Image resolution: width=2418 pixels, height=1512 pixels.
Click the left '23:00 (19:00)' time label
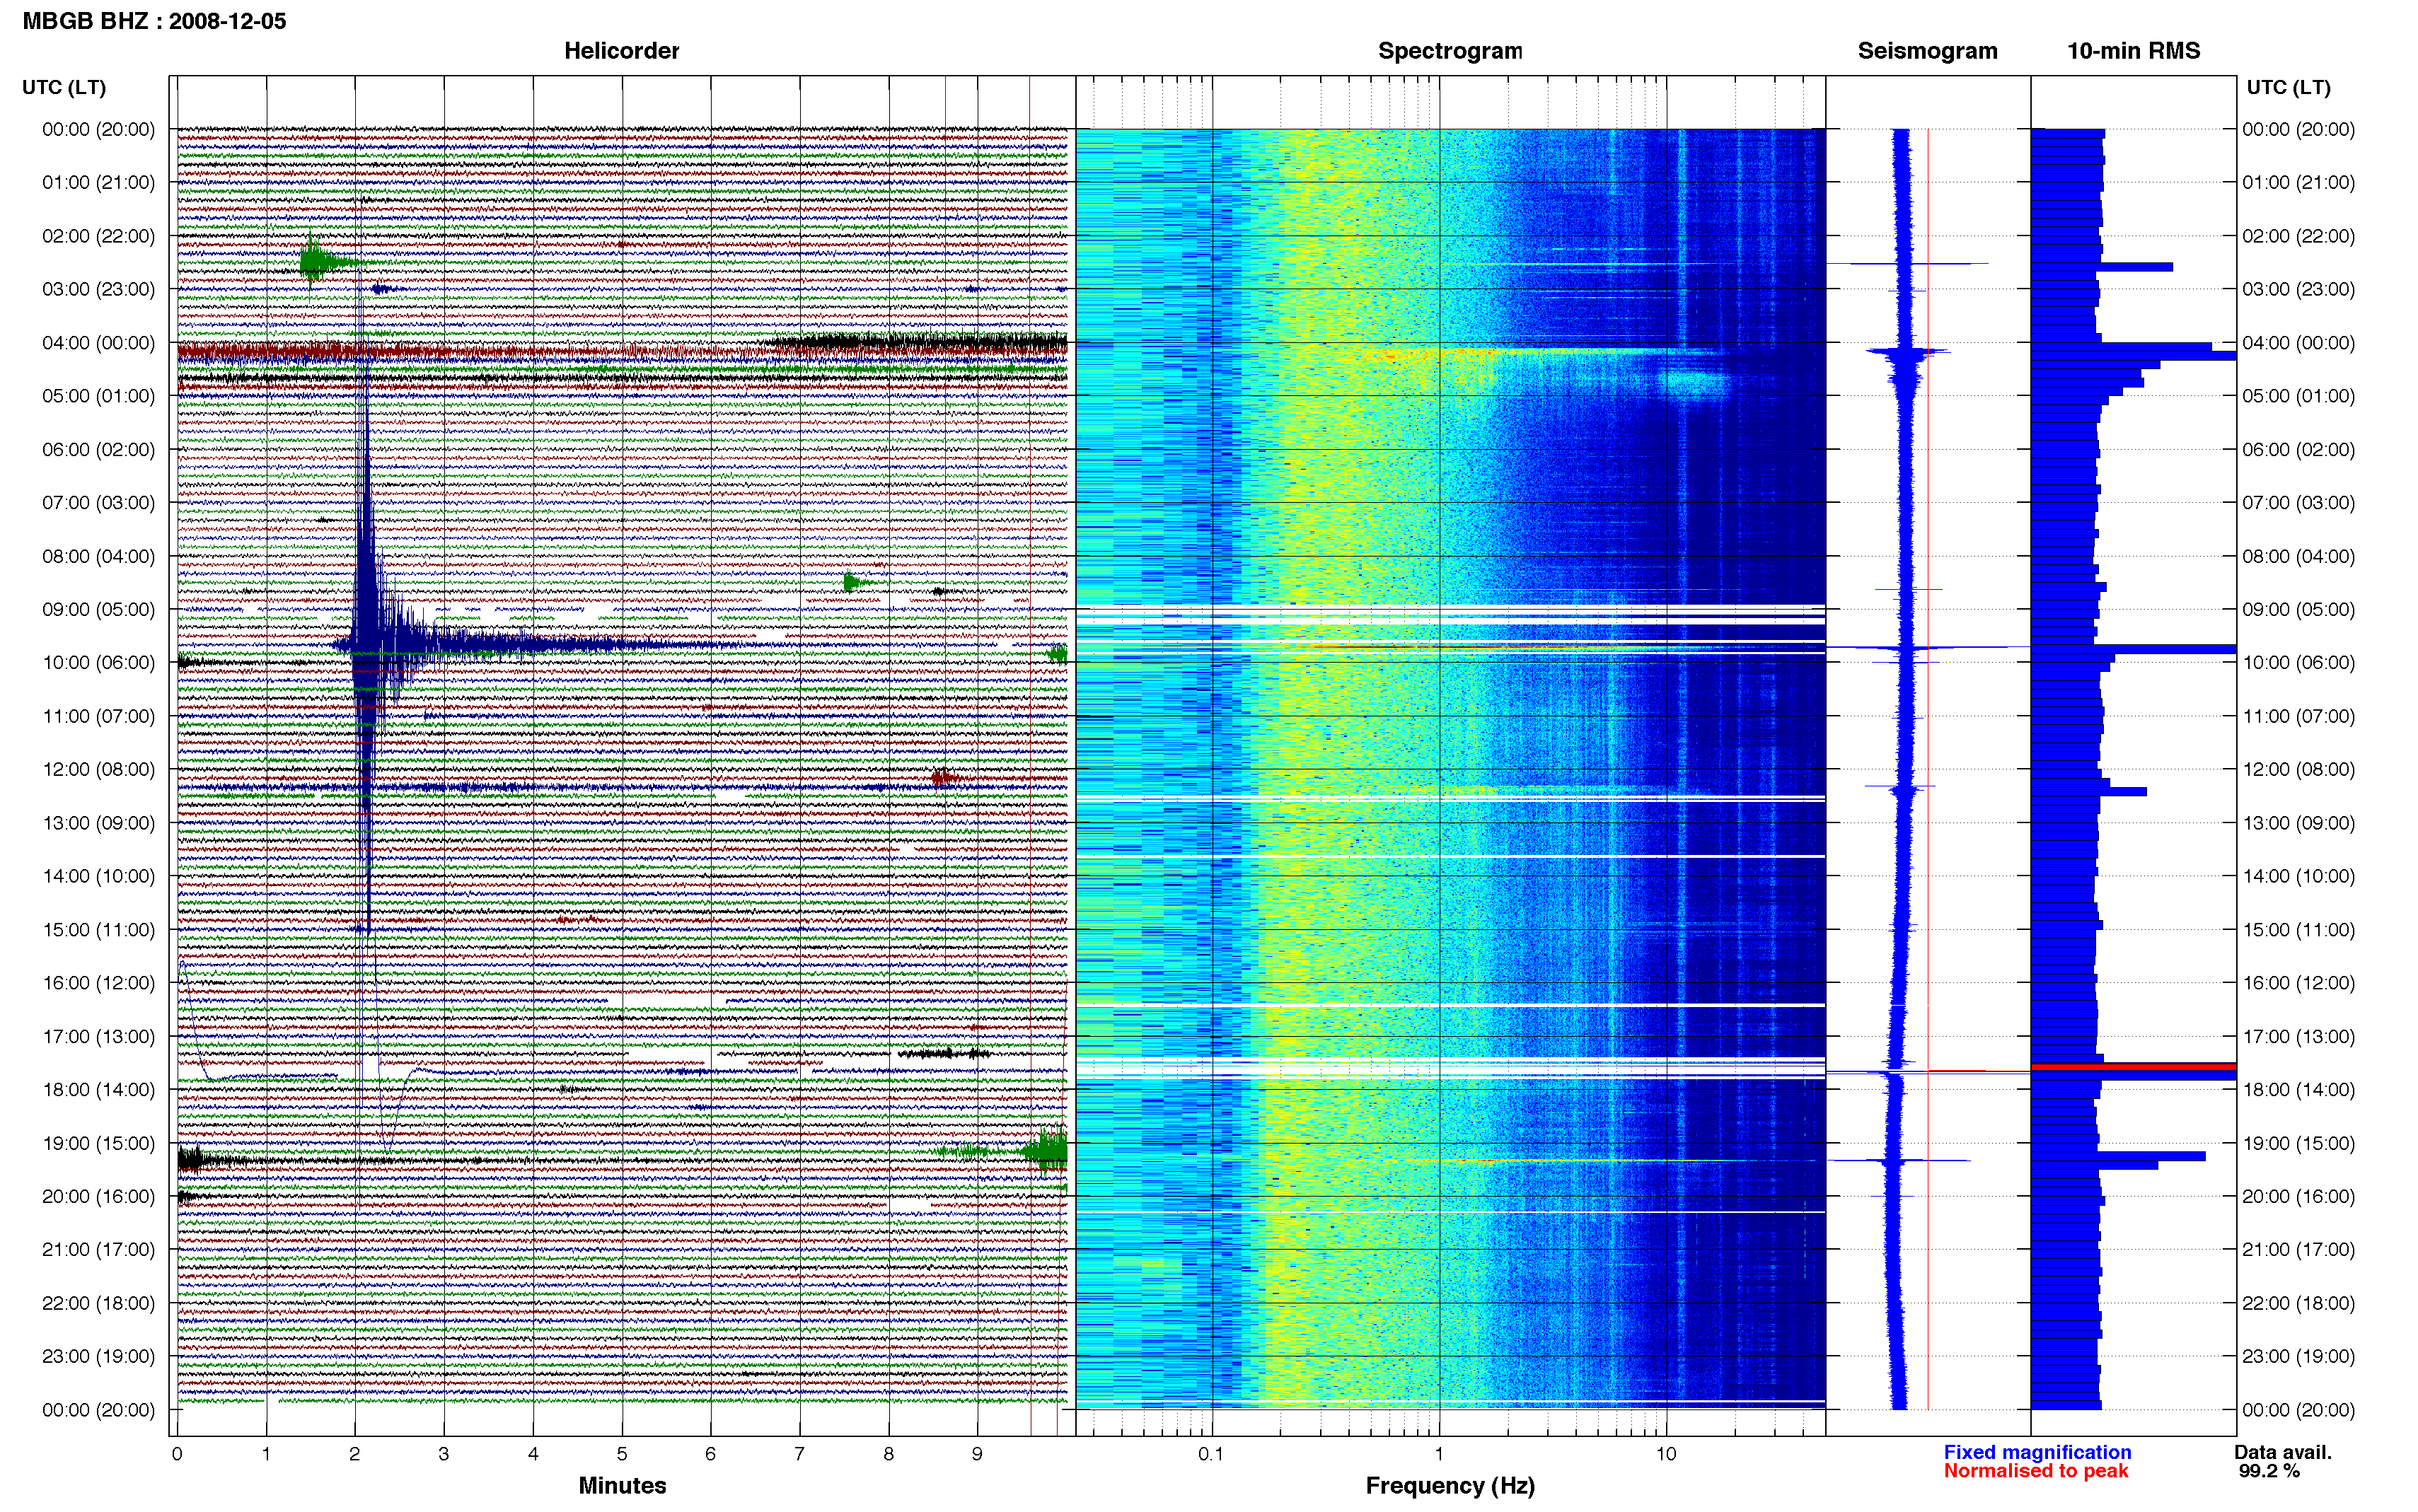click(x=98, y=1357)
